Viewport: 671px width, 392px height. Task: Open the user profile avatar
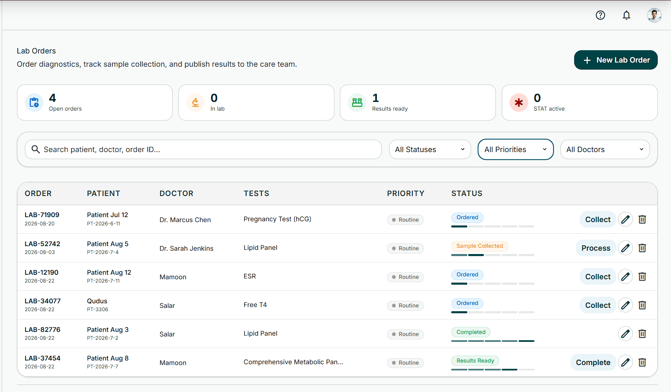point(654,15)
